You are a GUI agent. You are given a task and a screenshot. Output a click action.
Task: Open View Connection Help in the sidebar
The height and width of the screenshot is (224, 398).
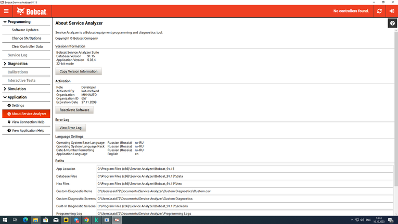[28, 122]
